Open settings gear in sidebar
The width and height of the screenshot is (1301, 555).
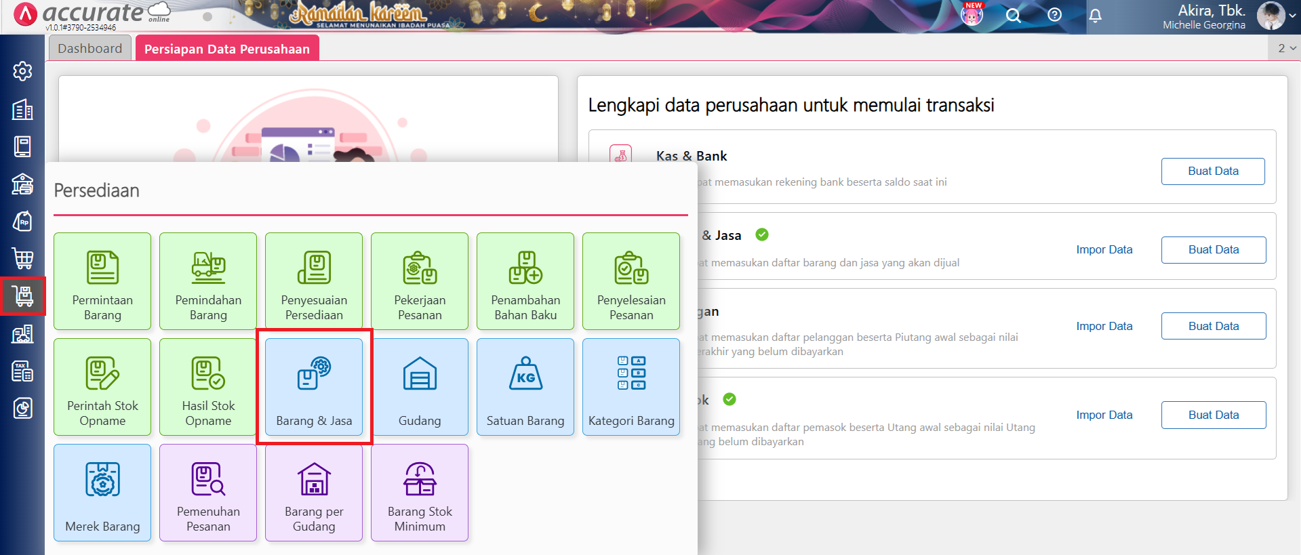point(22,71)
